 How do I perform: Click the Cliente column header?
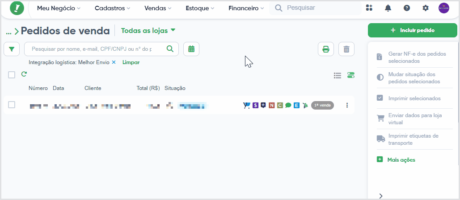(x=93, y=88)
